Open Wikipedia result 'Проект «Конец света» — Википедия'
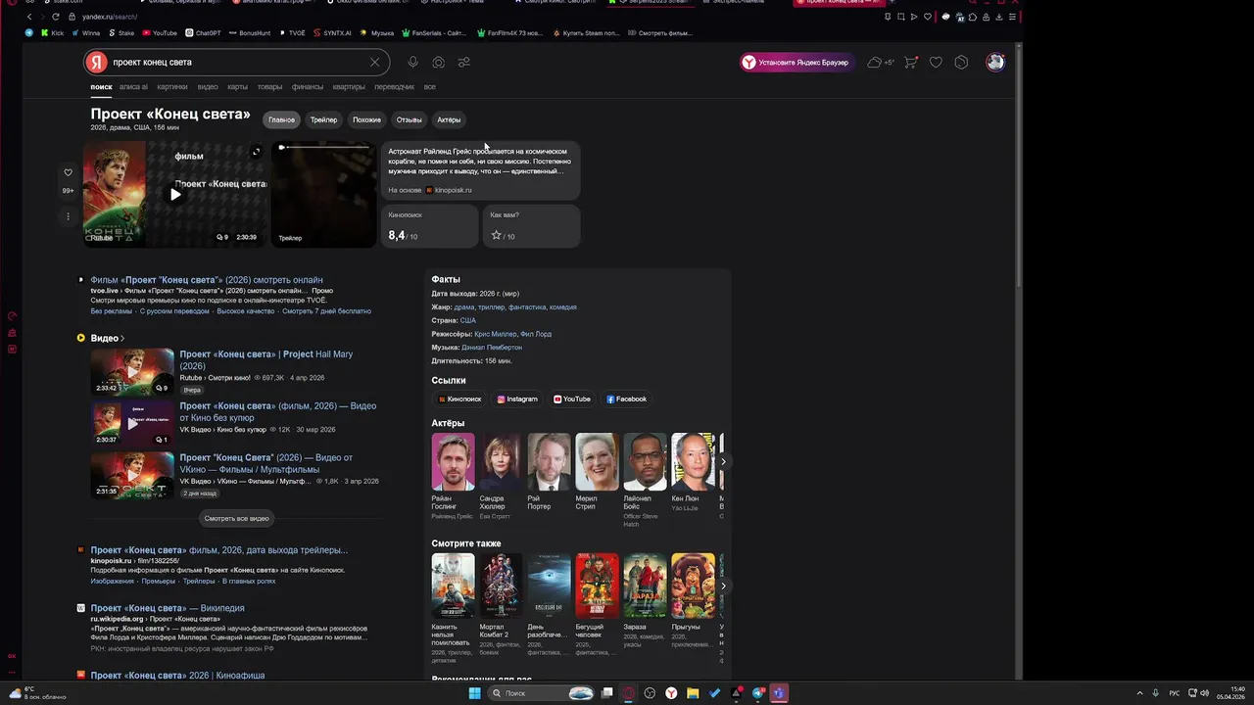 coord(168,608)
